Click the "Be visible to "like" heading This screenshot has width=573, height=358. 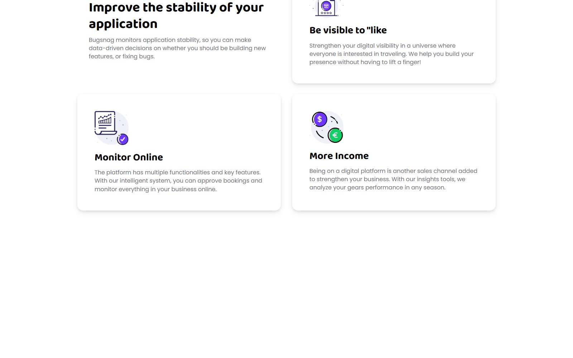tap(348, 30)
